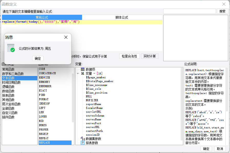
Task: Choose the LEN function
Action: 55,112
